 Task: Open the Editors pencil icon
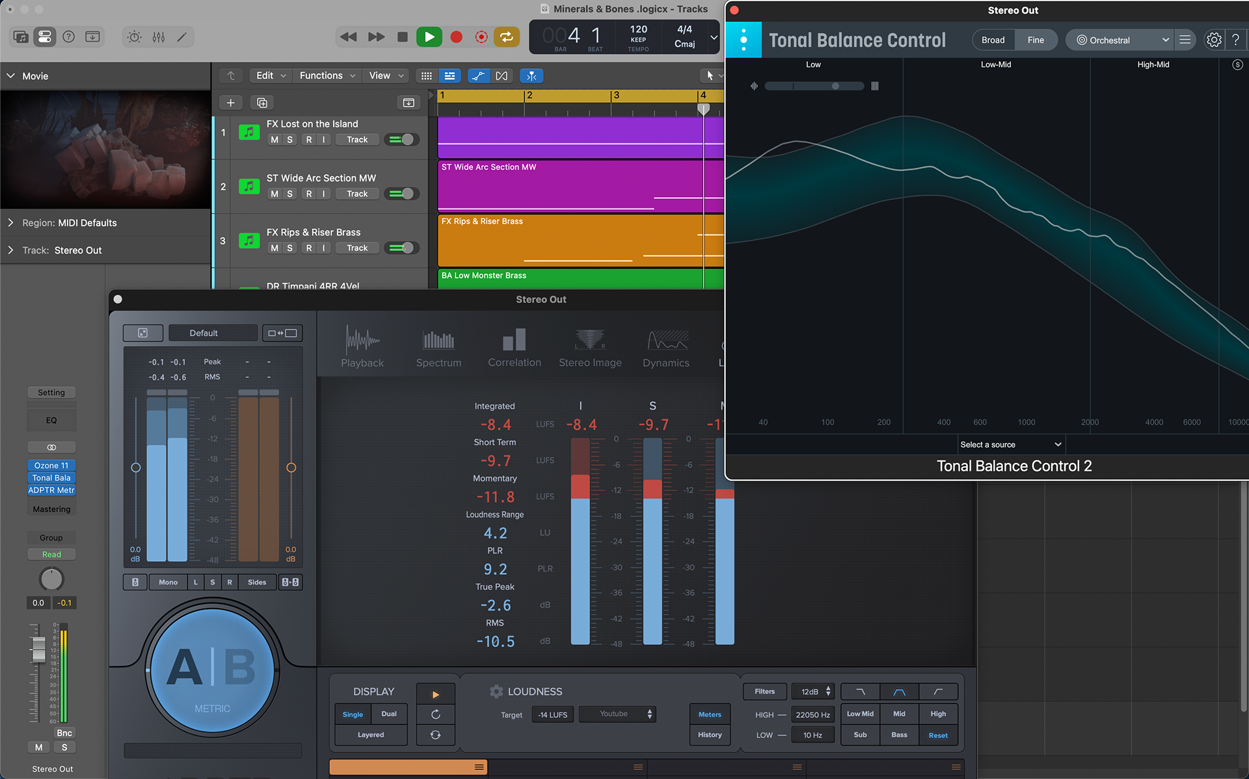pyautogui.click(x=182, y=37)
